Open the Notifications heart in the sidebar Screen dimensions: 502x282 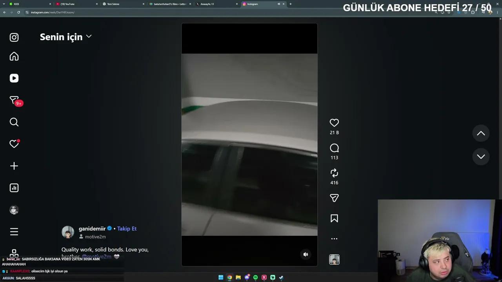(x=14, y=144)
